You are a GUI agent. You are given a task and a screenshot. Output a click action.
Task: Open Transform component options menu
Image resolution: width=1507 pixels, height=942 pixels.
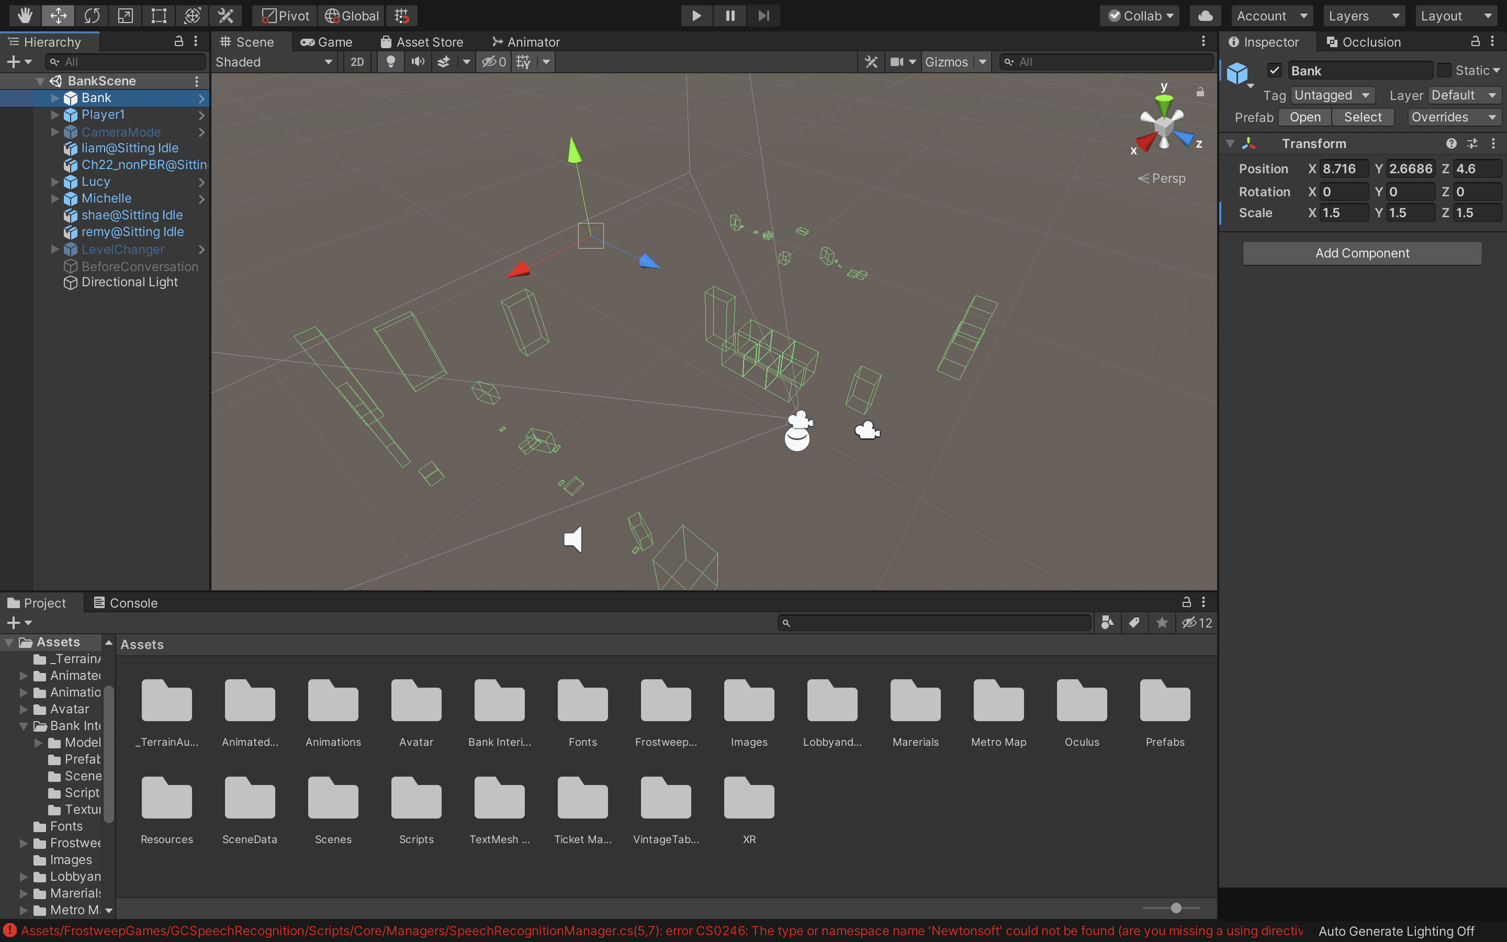click(x=1493, y=143)
